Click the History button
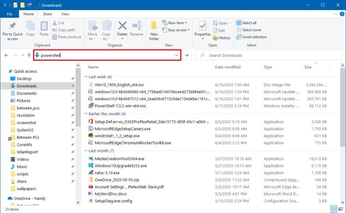 click(222, 38)
